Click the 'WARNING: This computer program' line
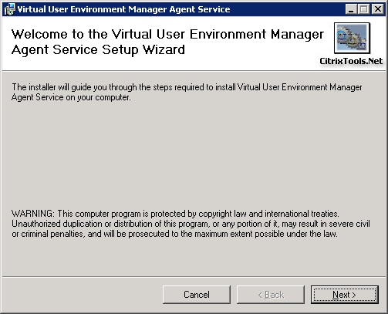Screen dimensions: 388x314 [175, 214]
